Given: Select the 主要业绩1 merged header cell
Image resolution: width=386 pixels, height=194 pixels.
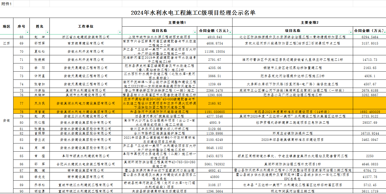Looking at the screenshot, I should [177, 22].
